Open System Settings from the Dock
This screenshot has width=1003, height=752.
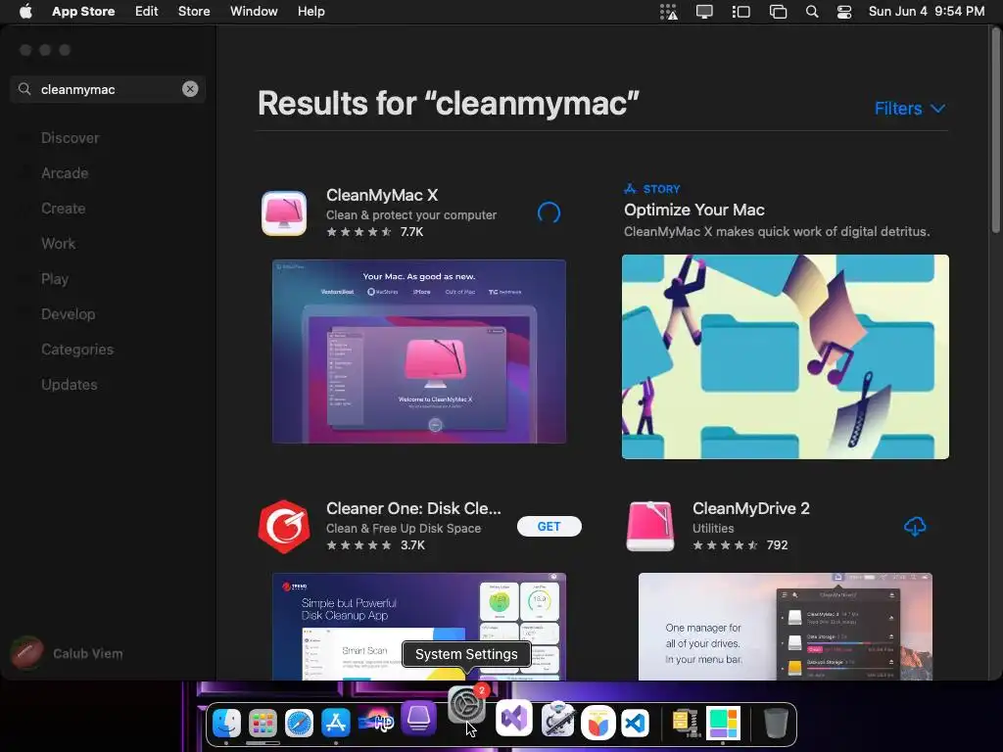coord(466,705)
